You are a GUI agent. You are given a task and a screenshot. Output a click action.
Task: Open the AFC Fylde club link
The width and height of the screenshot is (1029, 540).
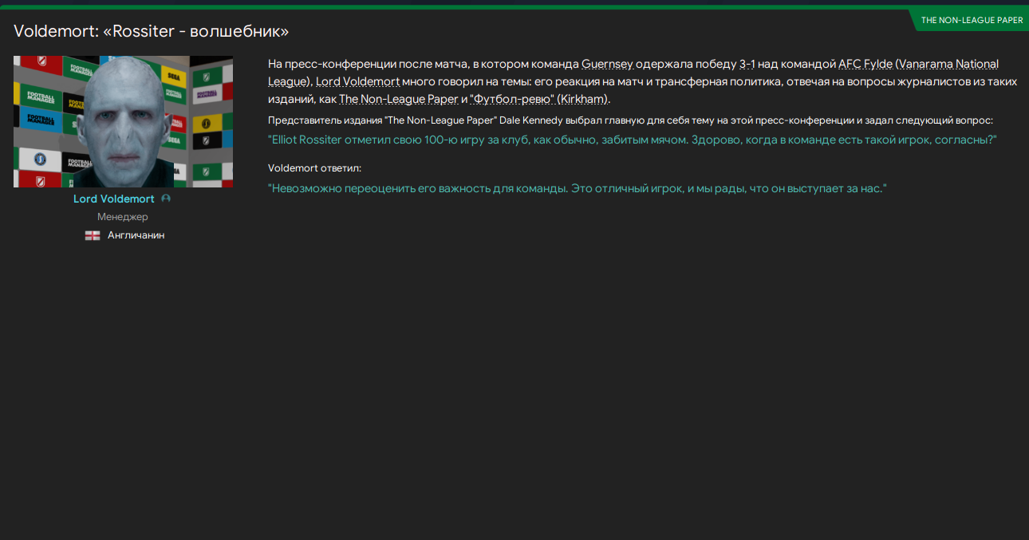click(x=865, y=64)
